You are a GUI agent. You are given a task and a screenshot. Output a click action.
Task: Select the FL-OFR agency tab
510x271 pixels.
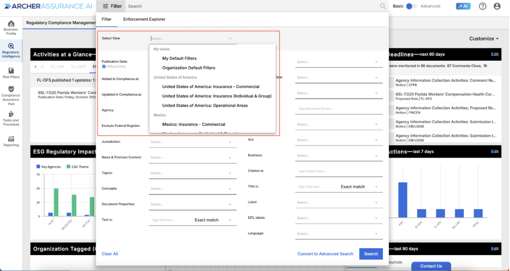[78, 67]
